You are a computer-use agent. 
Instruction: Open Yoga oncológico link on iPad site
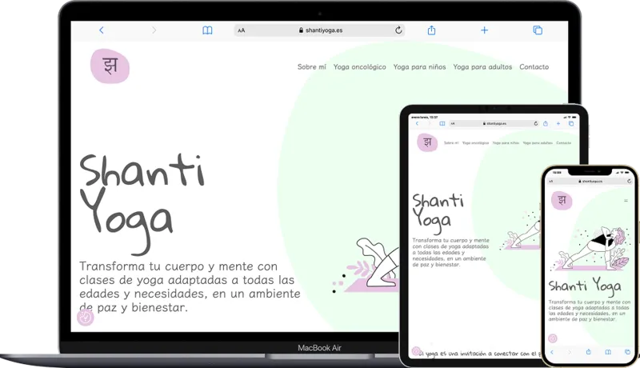(x=475, y=142)
